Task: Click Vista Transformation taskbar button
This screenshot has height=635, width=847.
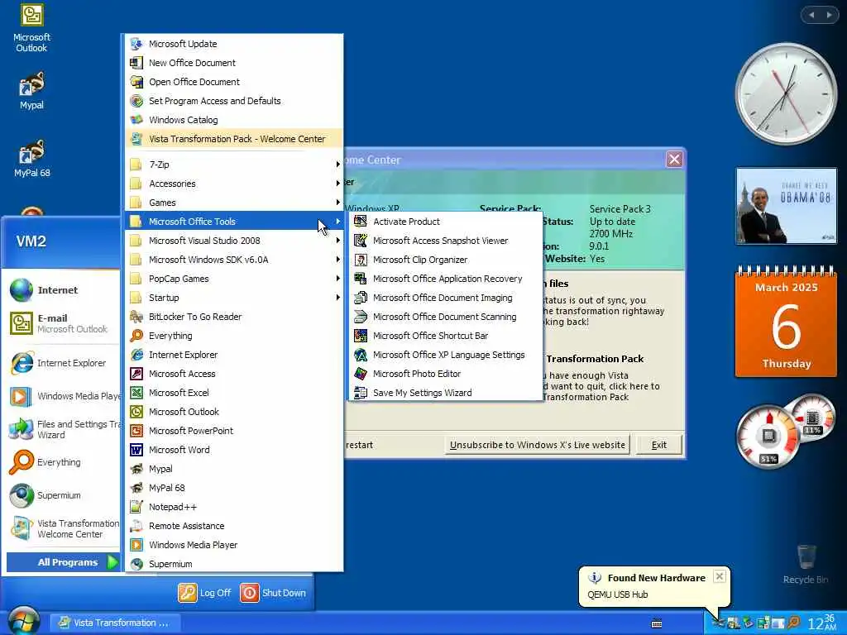Action: pos(115,623)
